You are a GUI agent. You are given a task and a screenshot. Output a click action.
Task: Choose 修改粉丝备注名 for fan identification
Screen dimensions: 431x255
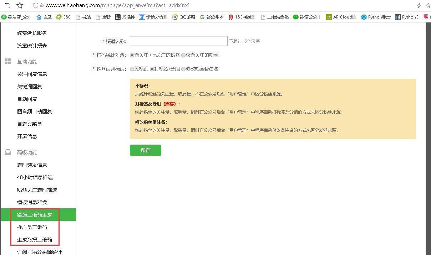(x=182, y=69)
